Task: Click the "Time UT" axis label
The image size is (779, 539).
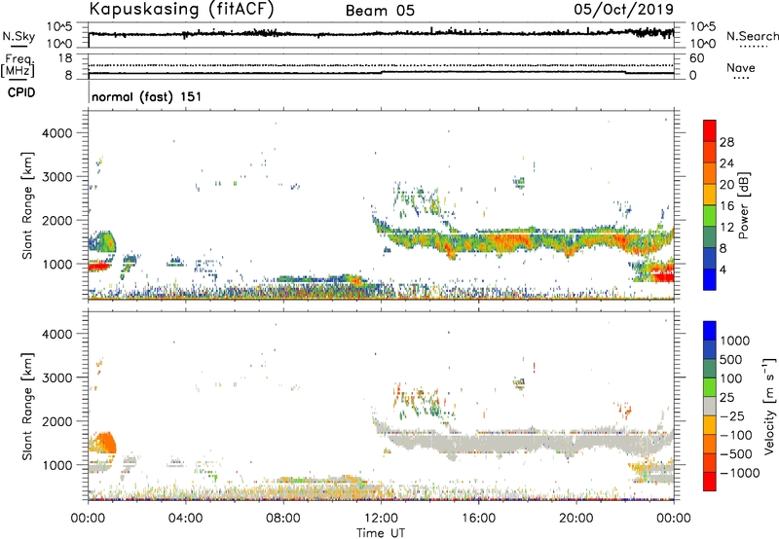Action: (381, 532)
